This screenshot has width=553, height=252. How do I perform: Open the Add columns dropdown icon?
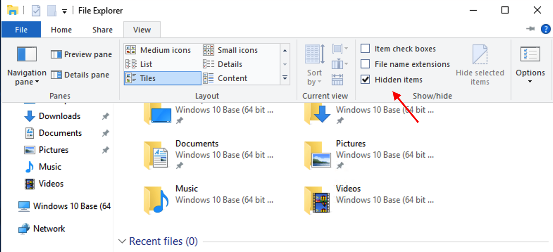tap(340, 64)
